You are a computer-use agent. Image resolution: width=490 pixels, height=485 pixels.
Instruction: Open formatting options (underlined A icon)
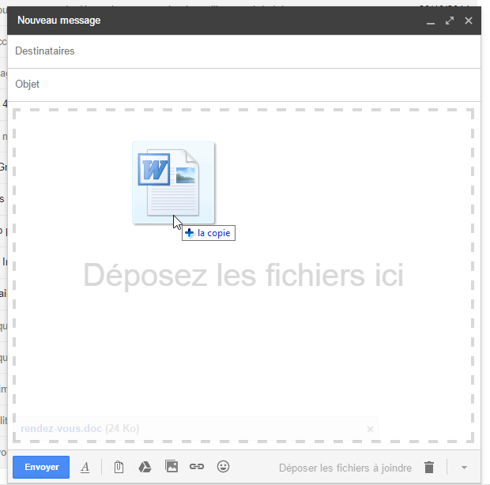(x=85, y=468)
